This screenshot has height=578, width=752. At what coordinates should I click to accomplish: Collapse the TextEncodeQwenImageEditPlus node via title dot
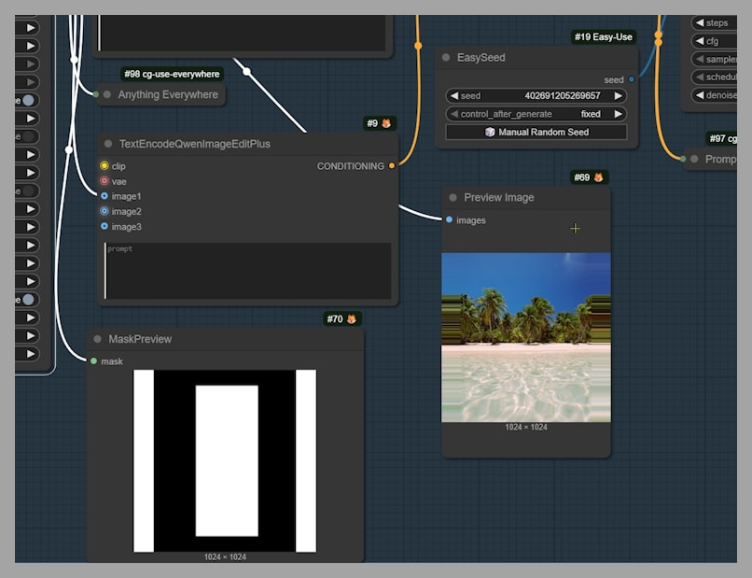pyautogui.click(x=108, y=145)
